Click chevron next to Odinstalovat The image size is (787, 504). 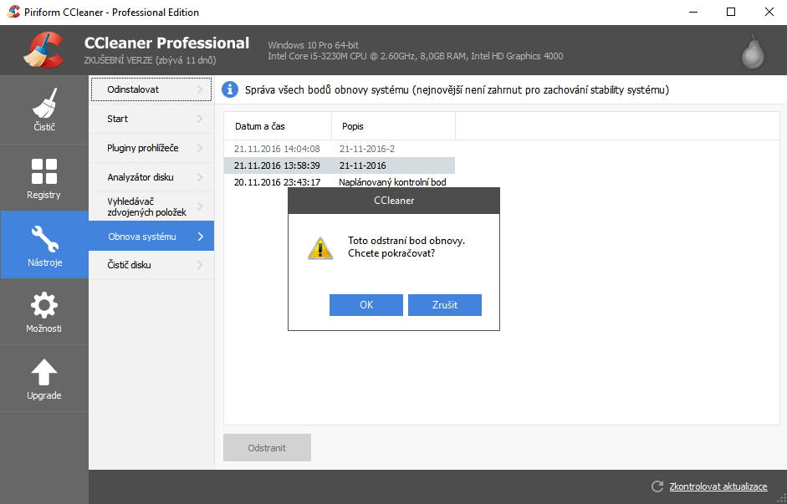pyautogui.click(x=200, y=89)
